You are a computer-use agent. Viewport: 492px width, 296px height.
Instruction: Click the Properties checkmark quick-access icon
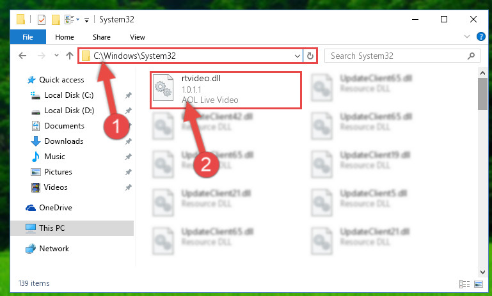coord(42,19)
